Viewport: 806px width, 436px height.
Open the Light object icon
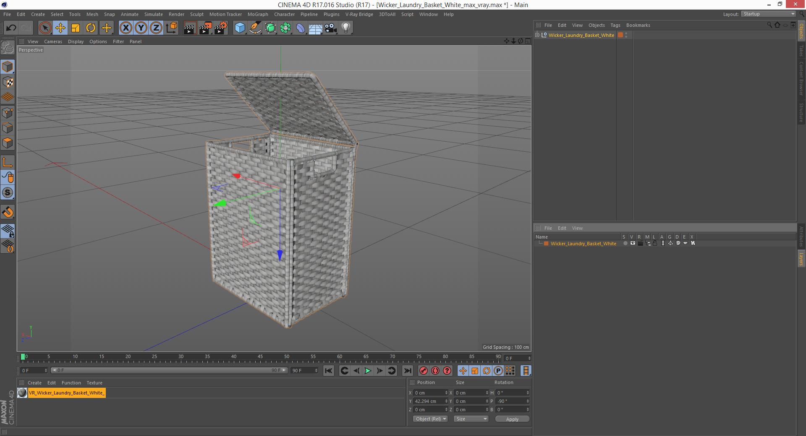[346, 28]
